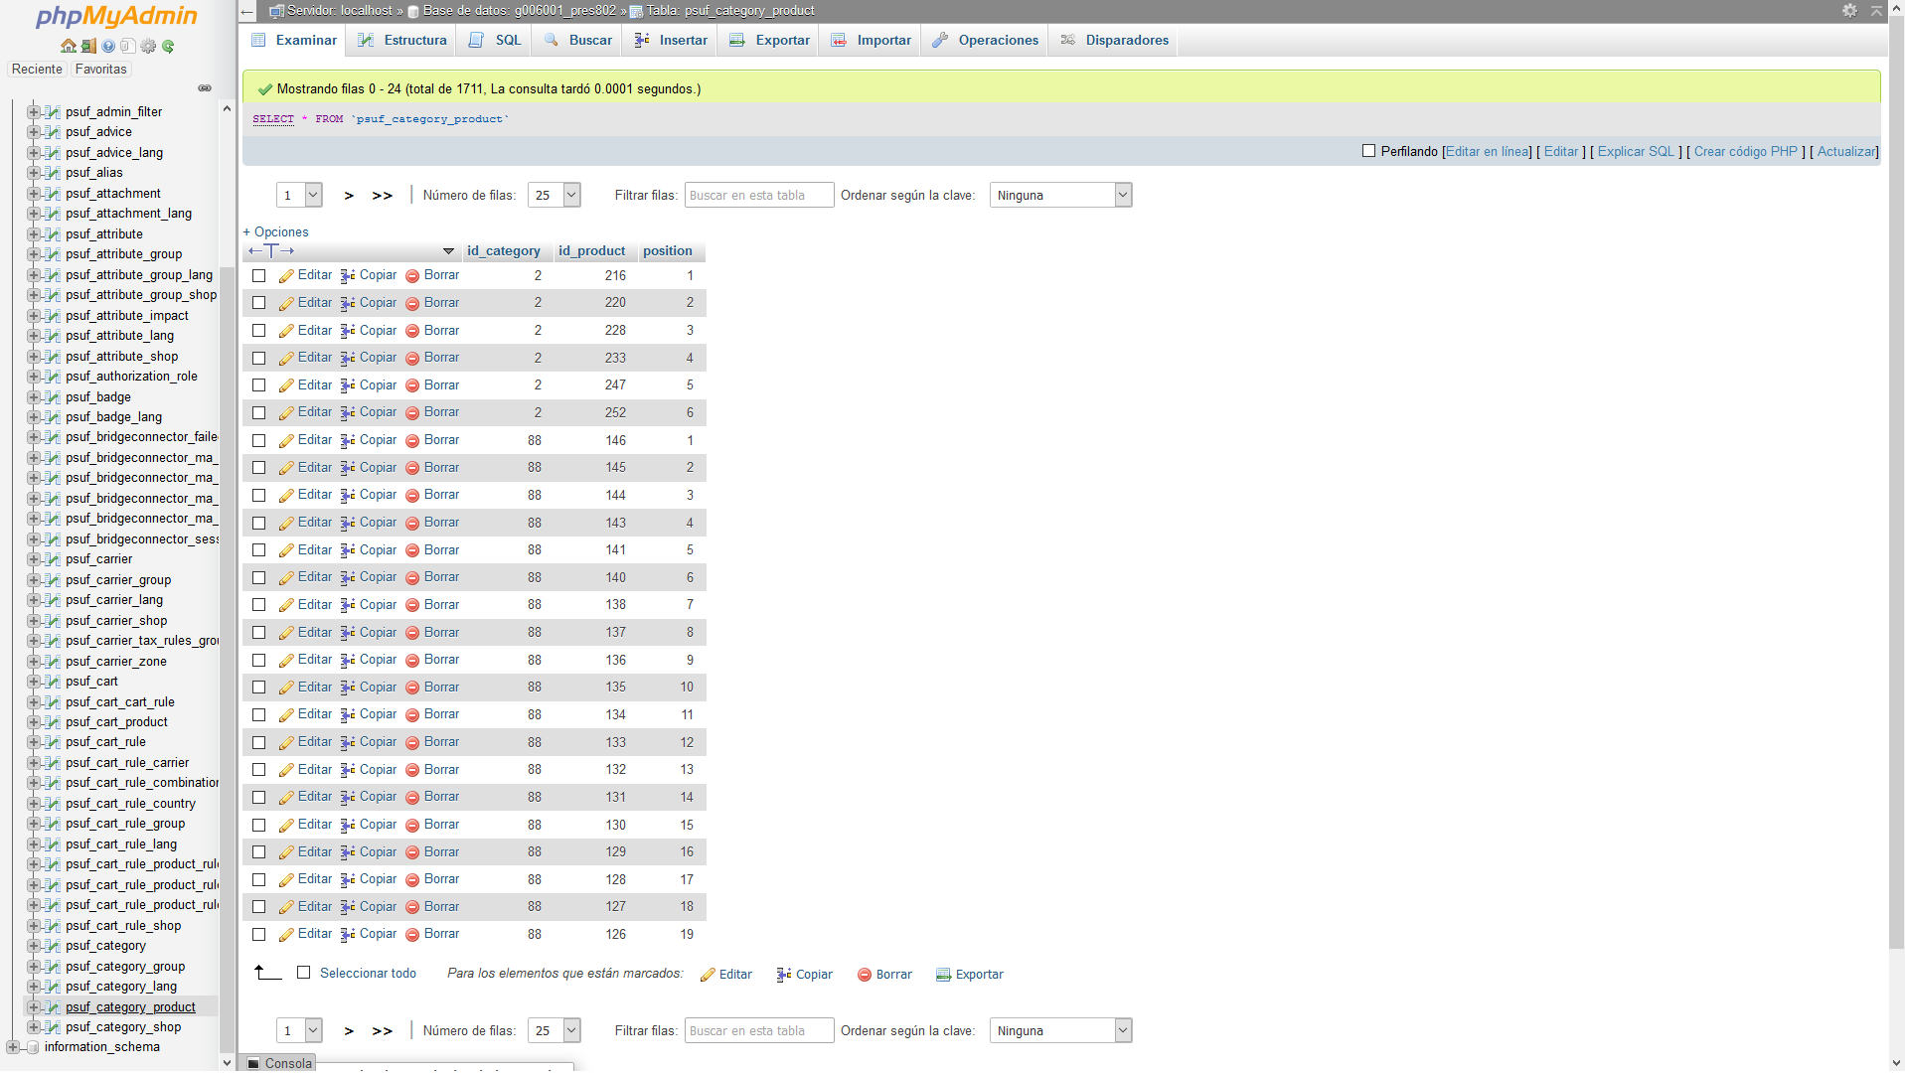The image size is (1905, 1073).
Task: Click pencil icon for product 141 row
Action: coord(286,551)
